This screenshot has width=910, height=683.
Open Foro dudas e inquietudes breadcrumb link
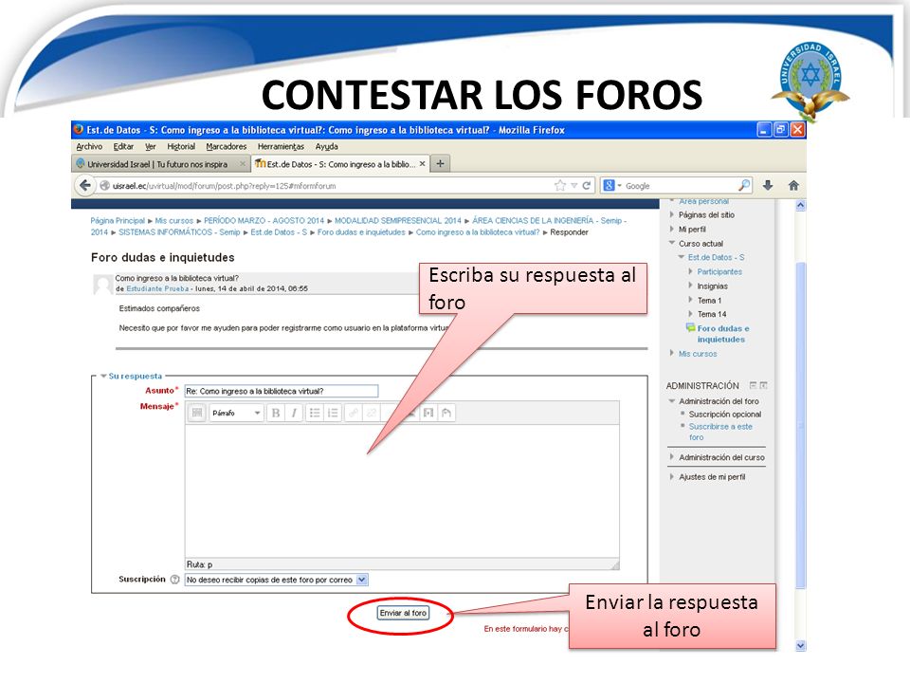[361, 232]
